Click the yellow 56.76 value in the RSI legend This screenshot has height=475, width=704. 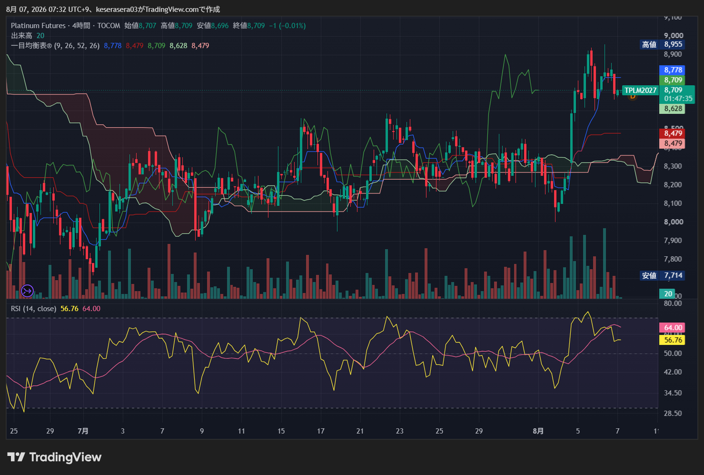pyautogui.click(x=69, y=309)
